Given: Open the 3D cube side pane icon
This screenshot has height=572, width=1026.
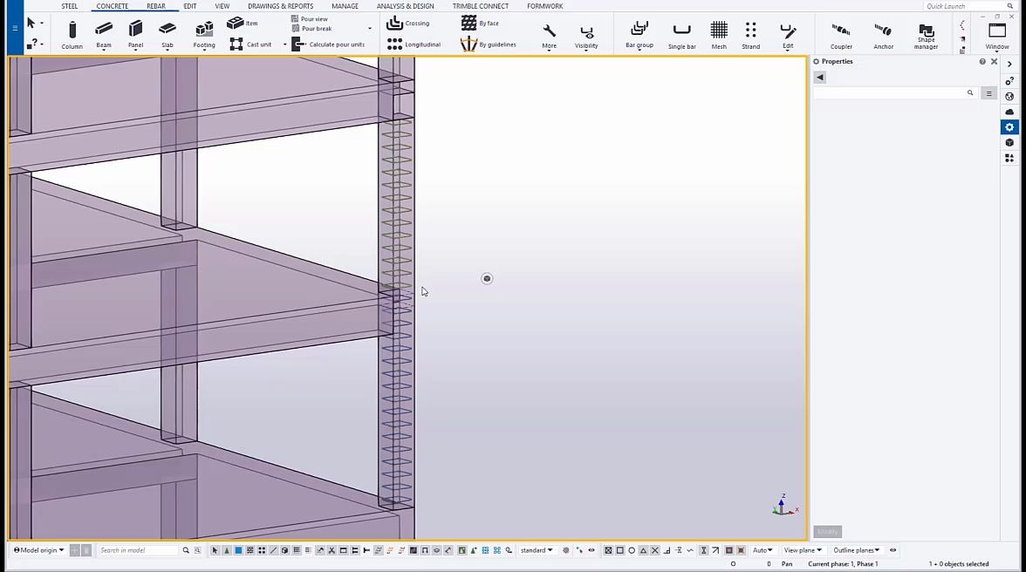Looking at the screenshot, I should click(x=1009, y=142).
